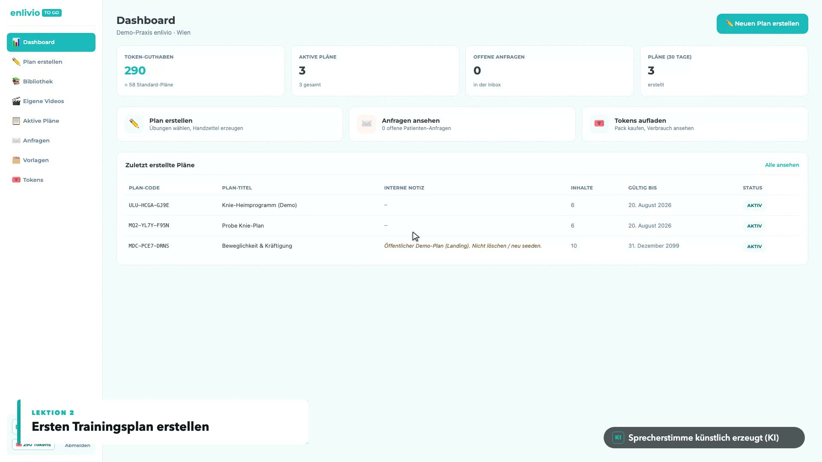Viewport: 822px width, 462px height.
Task: Click the envelope icon beside Anfragen in sidebar
Action: click(x=16, y=140)
